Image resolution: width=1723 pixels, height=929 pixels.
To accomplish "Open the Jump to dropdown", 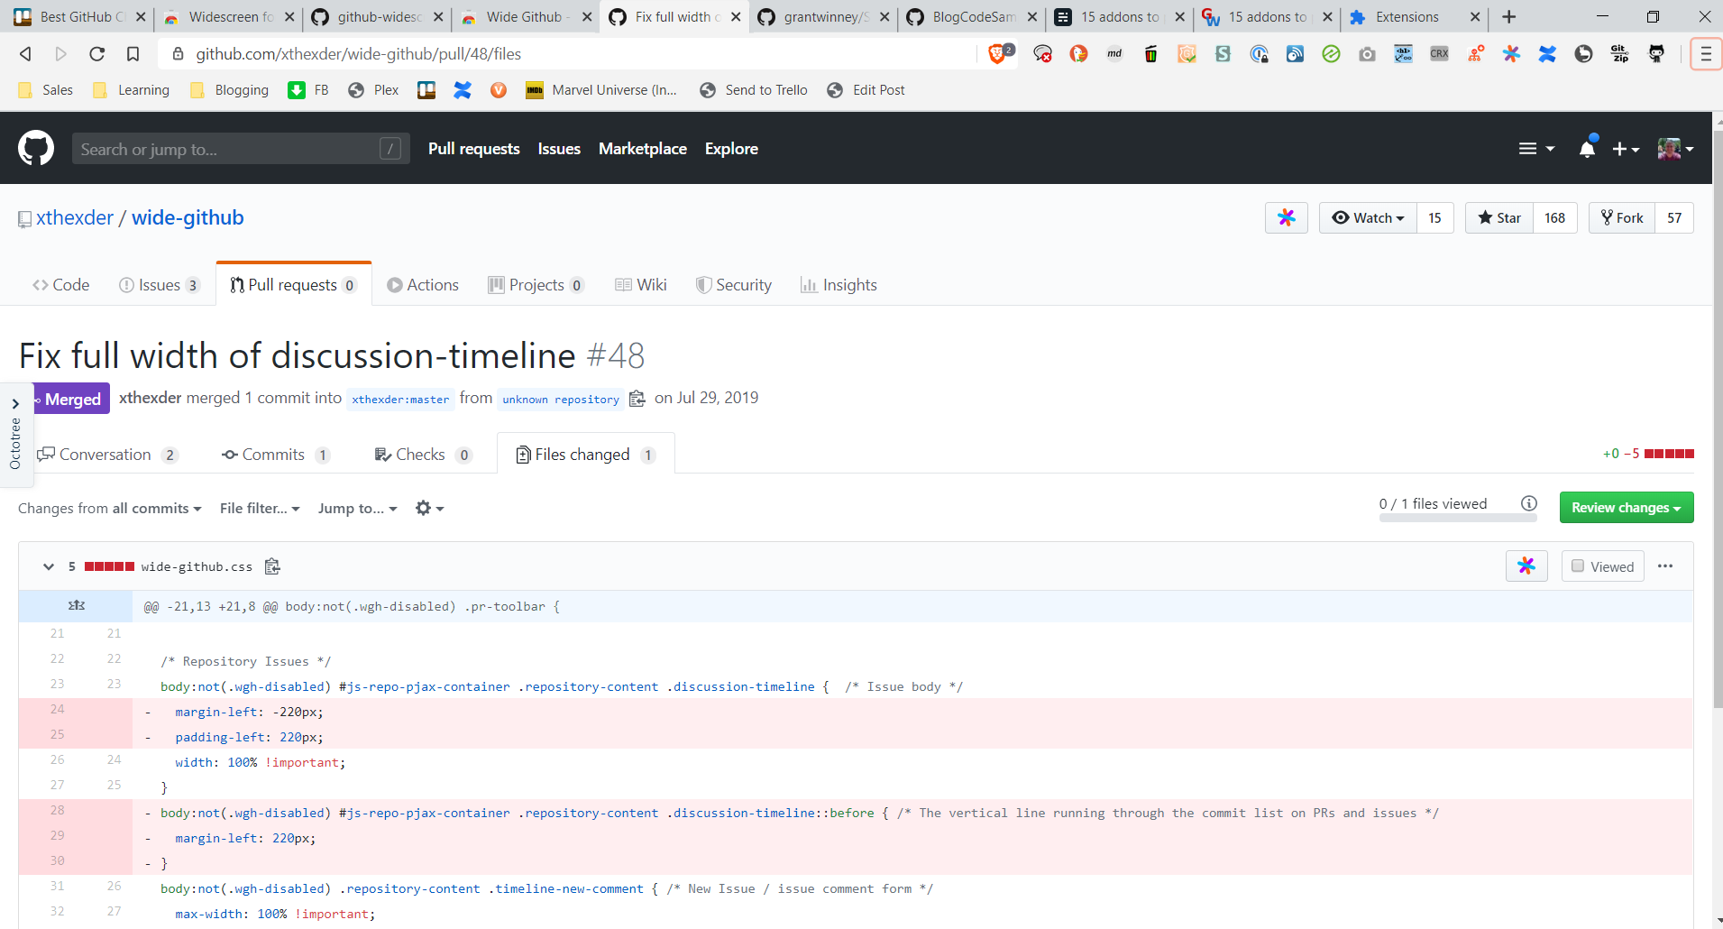I will click(x=357, y=509).
